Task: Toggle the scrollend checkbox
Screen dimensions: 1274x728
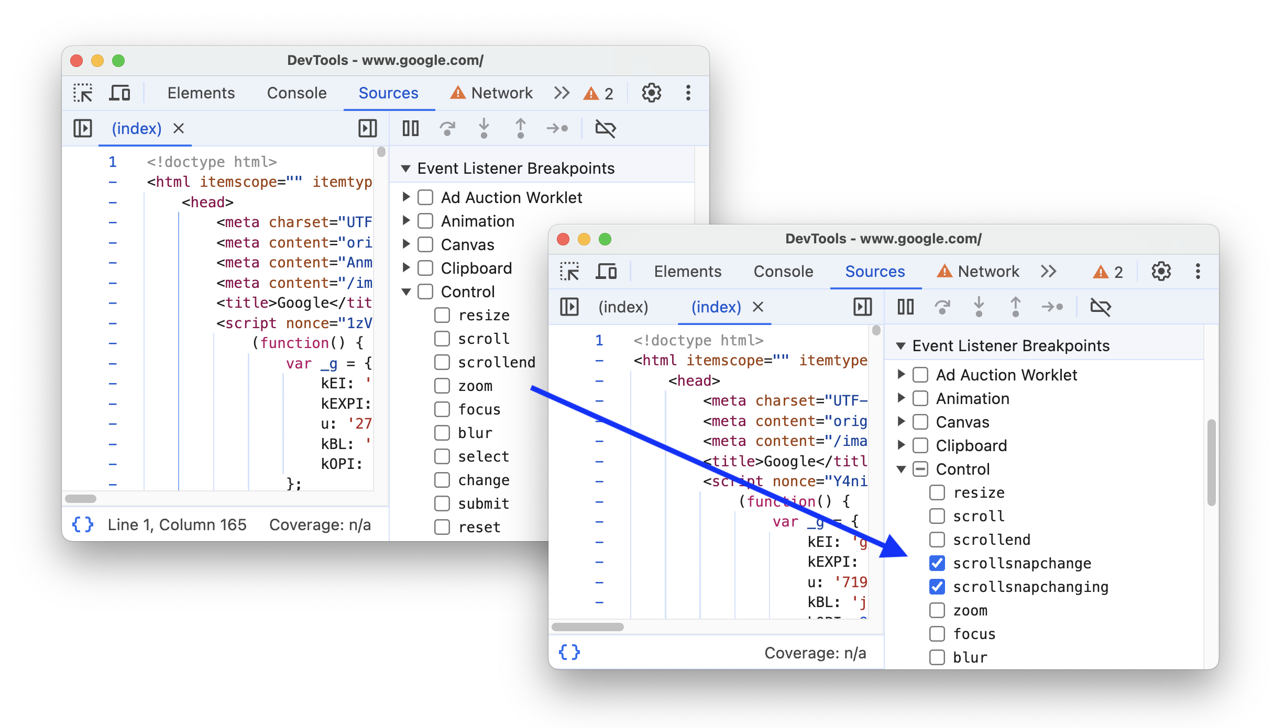Action: [x=936, y=539]
